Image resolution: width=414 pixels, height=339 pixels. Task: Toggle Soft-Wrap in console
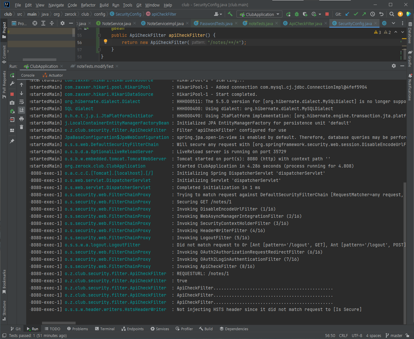[21, 102]
